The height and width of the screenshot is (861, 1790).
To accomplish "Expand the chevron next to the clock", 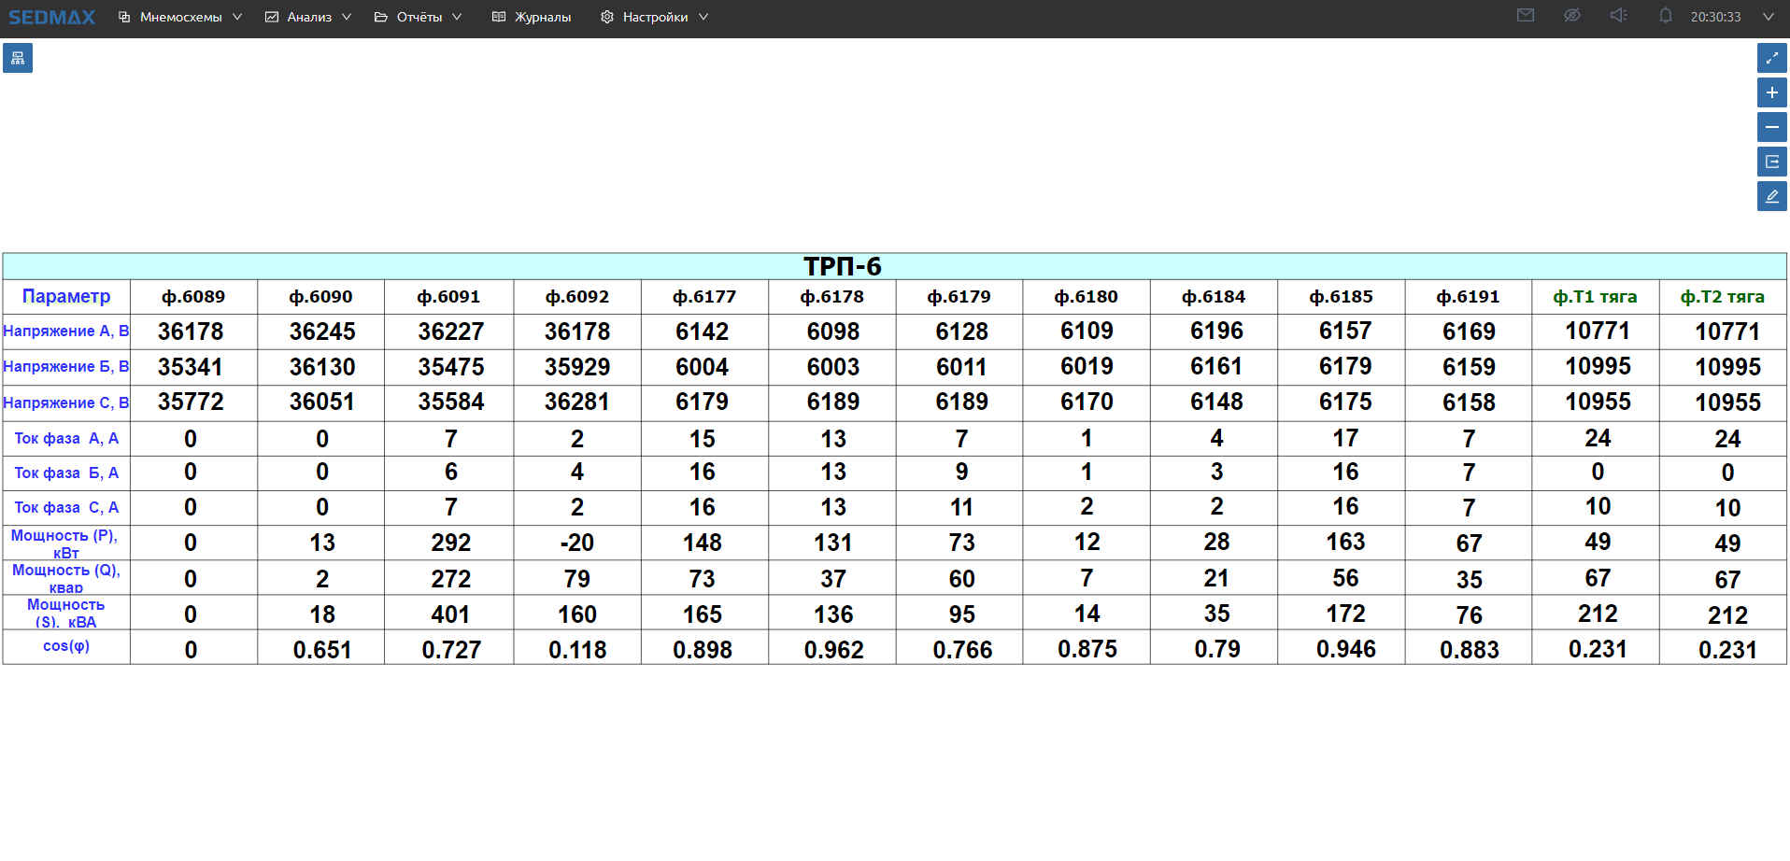I will [1768, 17].
